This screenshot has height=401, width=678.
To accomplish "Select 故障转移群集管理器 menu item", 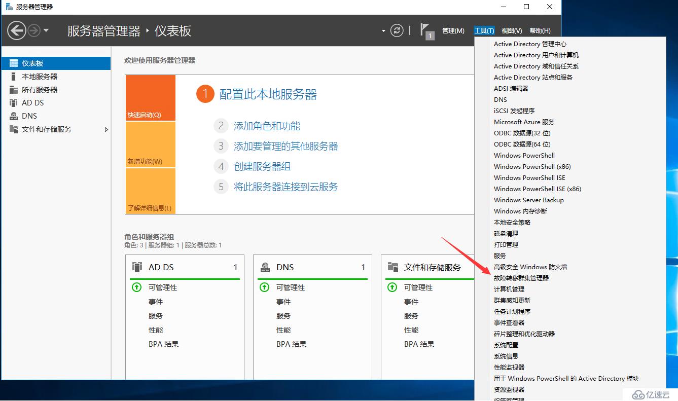I will pos(521,278).
